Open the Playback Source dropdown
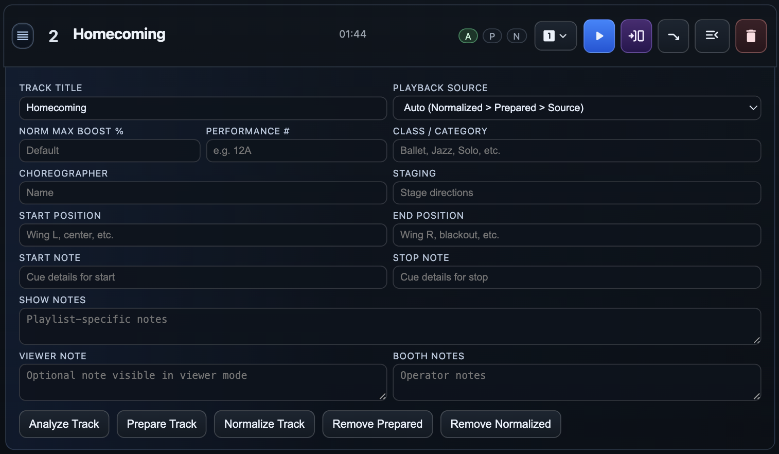Image resolution: width=779 pixels, height=454 pixels. tap(577, 108)
